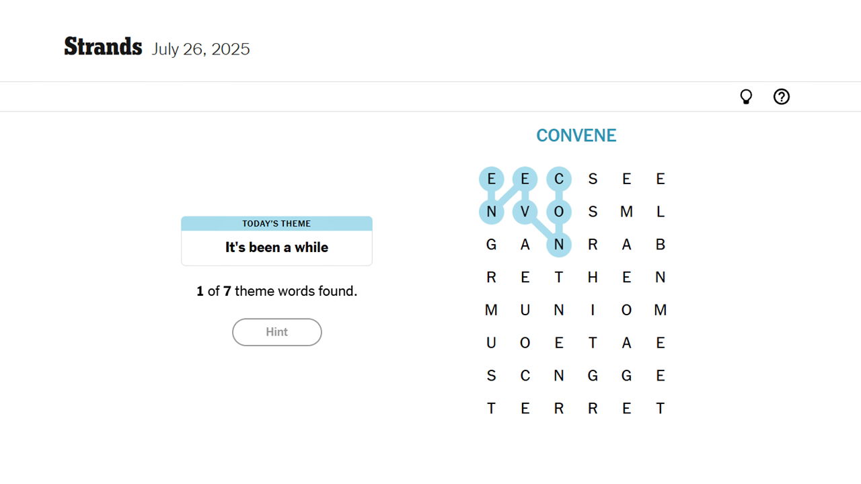Screen dimensions: 861x484
Task: Click the Strands logo
Action: tap(103, 47)
